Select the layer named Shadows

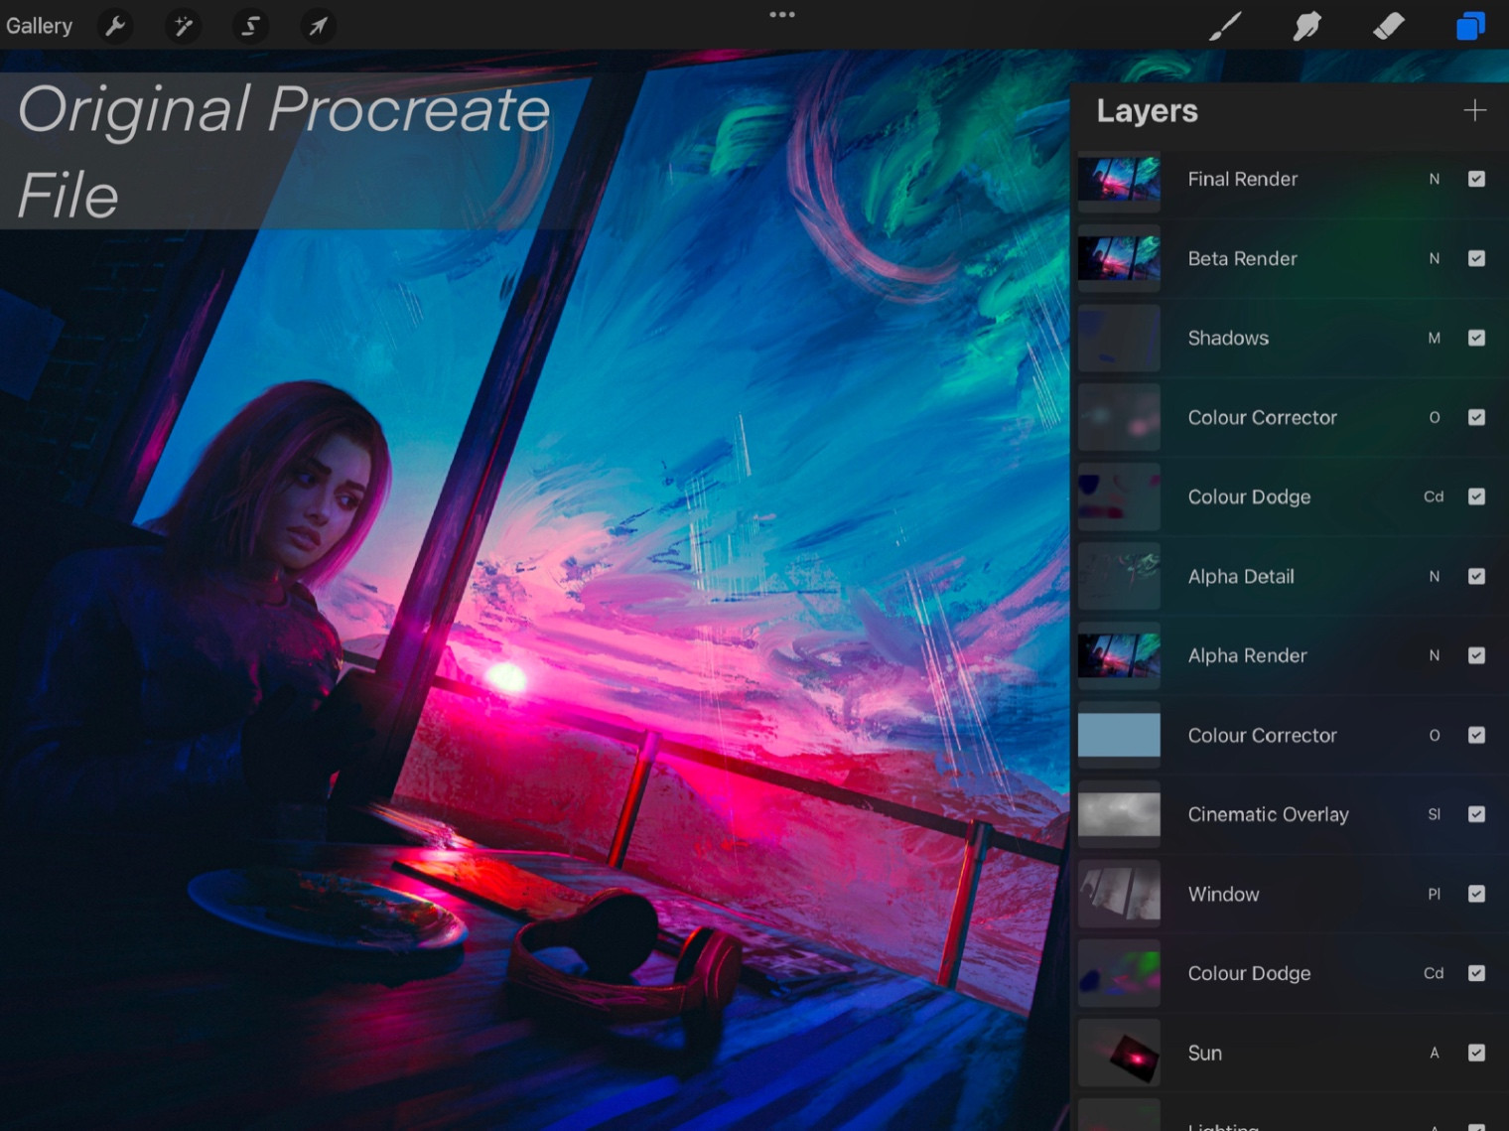coord(1228,338)
